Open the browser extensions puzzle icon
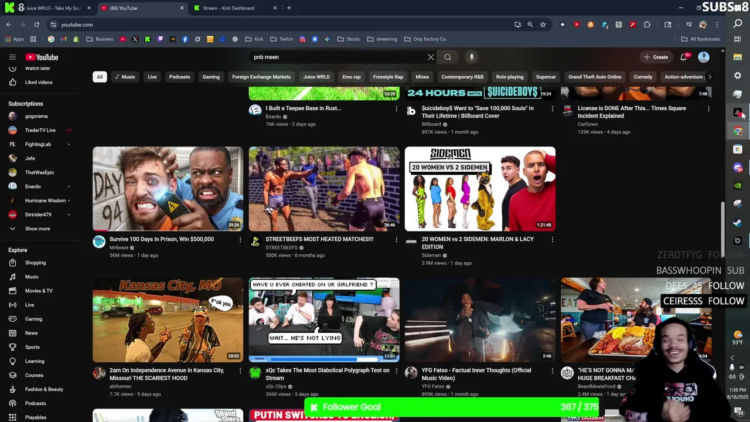Image resolution: width=750 pixels, height=422 pixels. pos(647,25)
